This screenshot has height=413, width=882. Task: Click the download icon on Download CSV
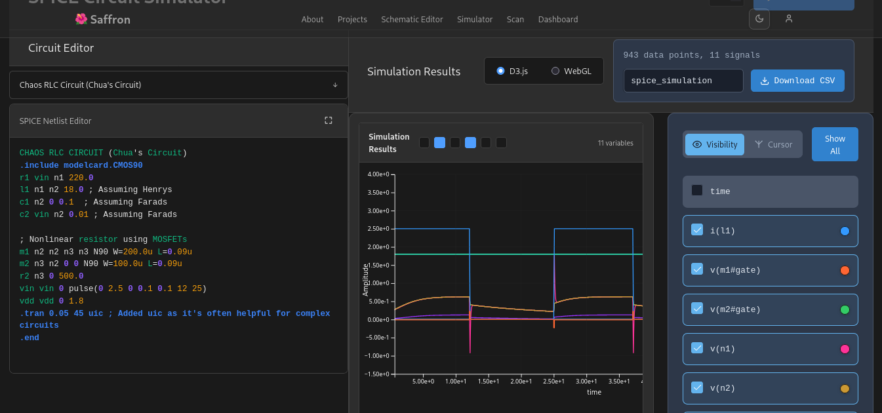764,81
